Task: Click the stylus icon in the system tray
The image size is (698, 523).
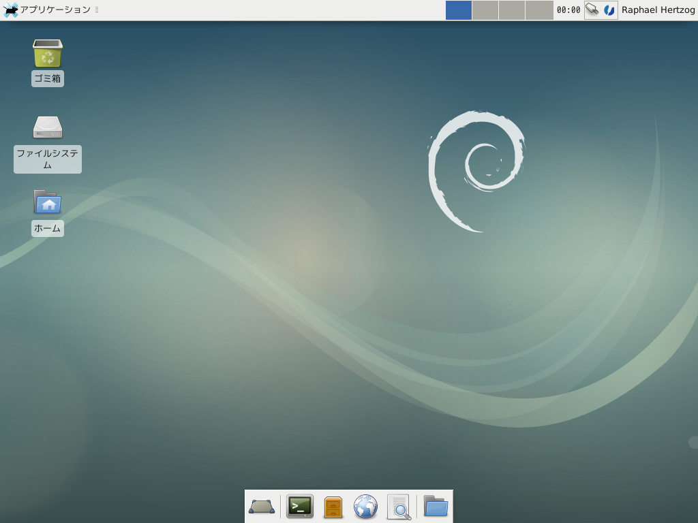Action: (x=592, y=10)
